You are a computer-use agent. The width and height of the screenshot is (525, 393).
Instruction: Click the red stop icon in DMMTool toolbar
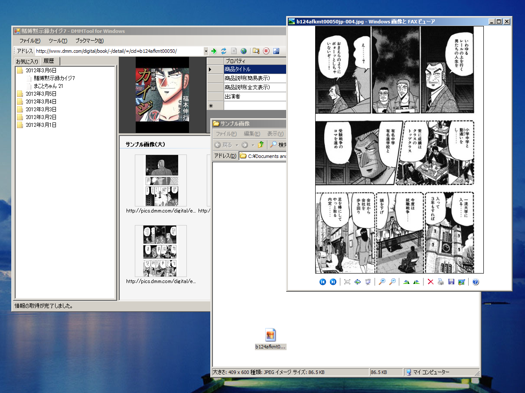[266, 51]
